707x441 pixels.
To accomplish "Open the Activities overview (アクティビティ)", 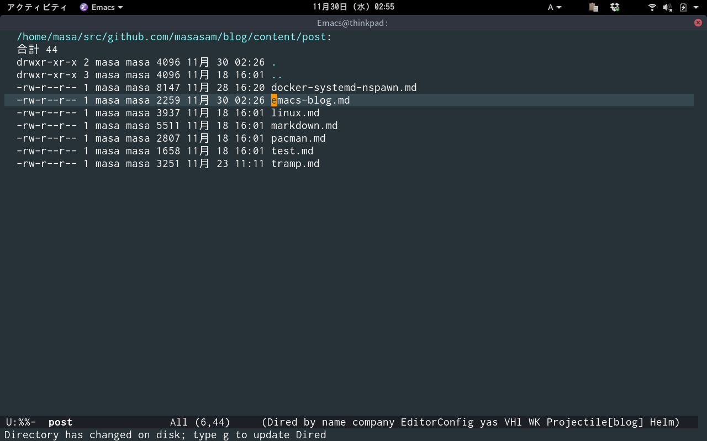I will (37, 7).
